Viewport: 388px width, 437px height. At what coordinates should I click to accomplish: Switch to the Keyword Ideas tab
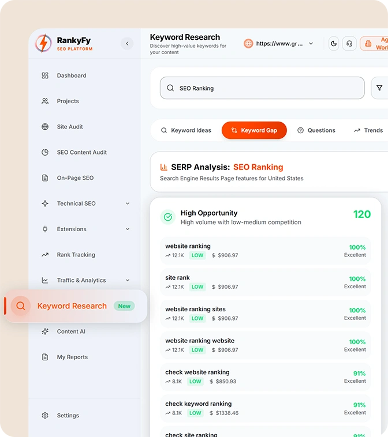(x=186, y=130)
